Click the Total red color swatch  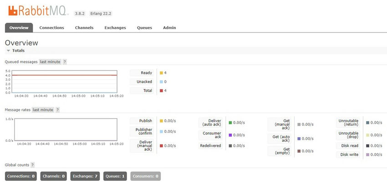[162, 91]
